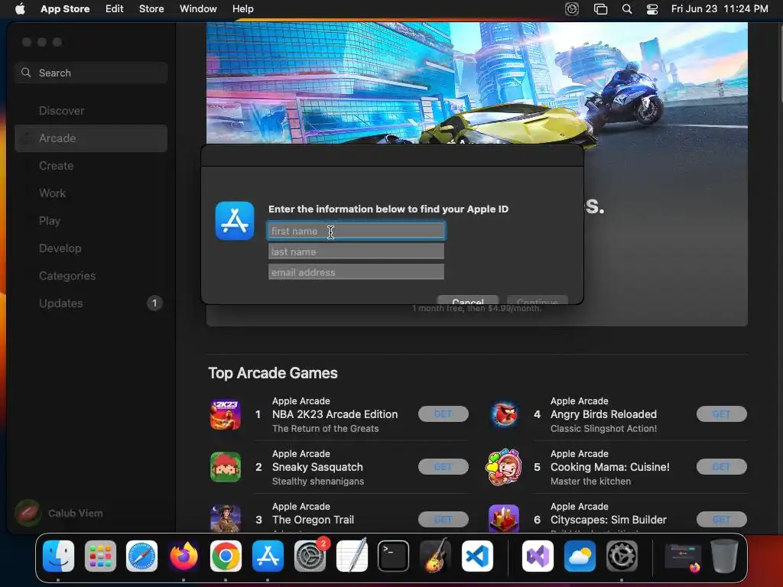Click the App Store icon in dialog
Image resolution: width=783 pixels, height=587 pixels.
pos(235,221)
